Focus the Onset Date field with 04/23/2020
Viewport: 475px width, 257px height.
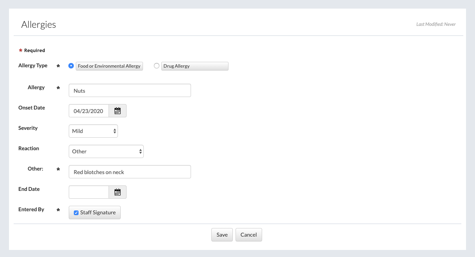89,111
